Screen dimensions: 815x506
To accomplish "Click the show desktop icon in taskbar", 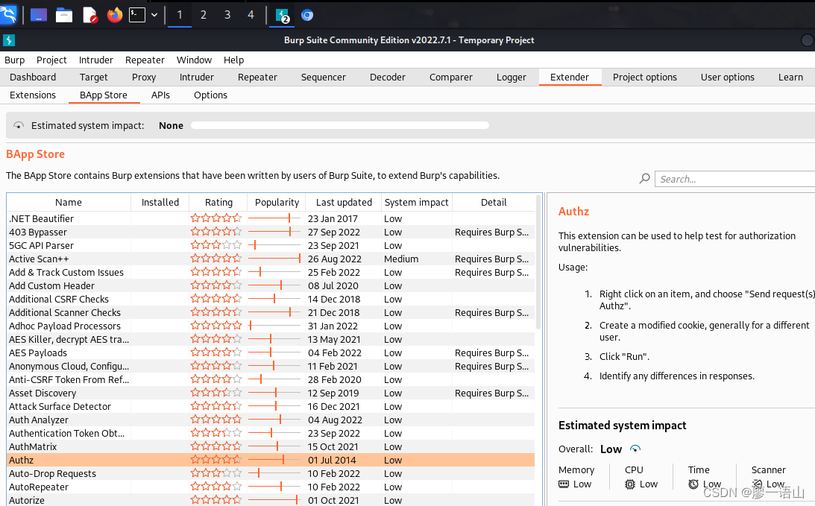I will (39, 15).
